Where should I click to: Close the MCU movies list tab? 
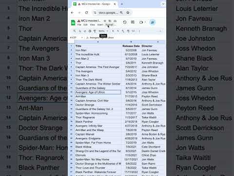115,4
